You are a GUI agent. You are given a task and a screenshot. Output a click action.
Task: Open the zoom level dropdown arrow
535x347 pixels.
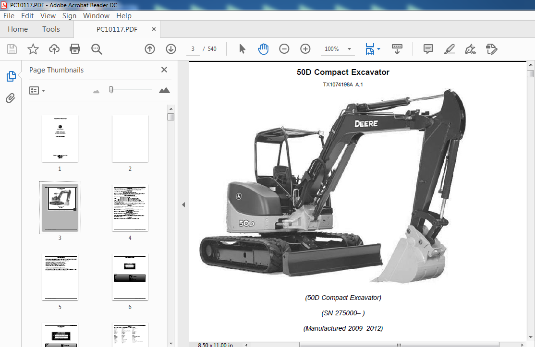click(x=350, y=49)
